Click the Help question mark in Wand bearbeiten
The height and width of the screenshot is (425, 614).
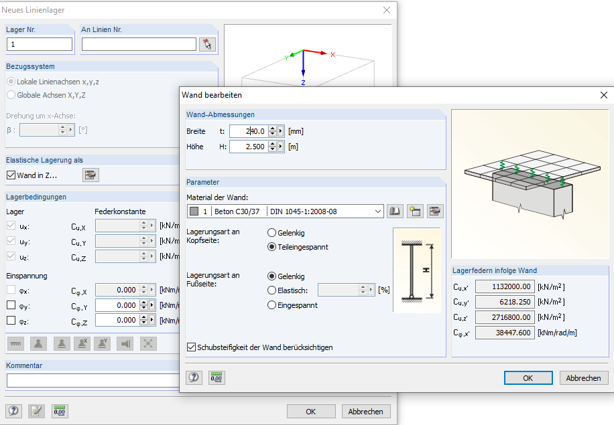[x=194, y=377]
